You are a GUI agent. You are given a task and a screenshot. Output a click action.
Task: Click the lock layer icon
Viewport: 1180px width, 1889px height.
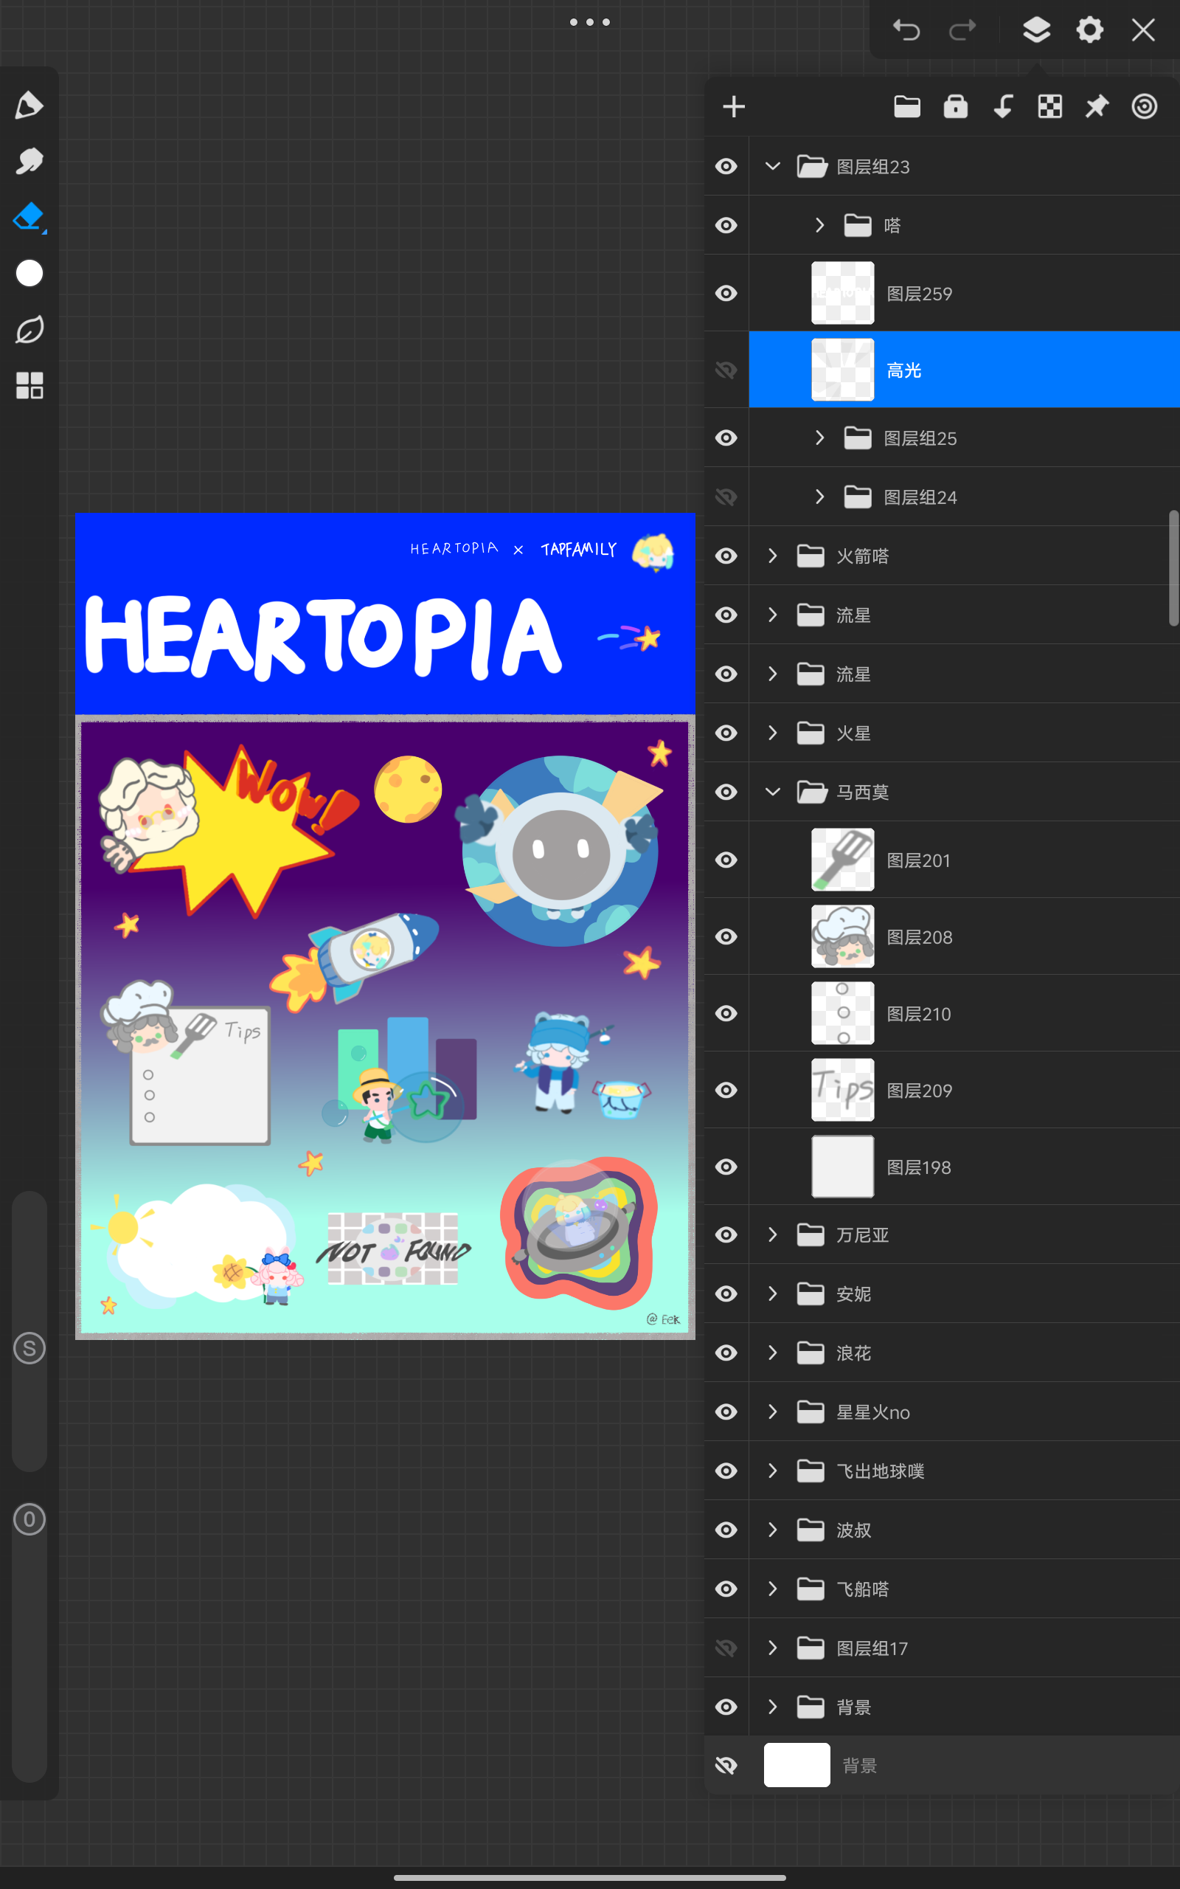(x=955, y=107)
